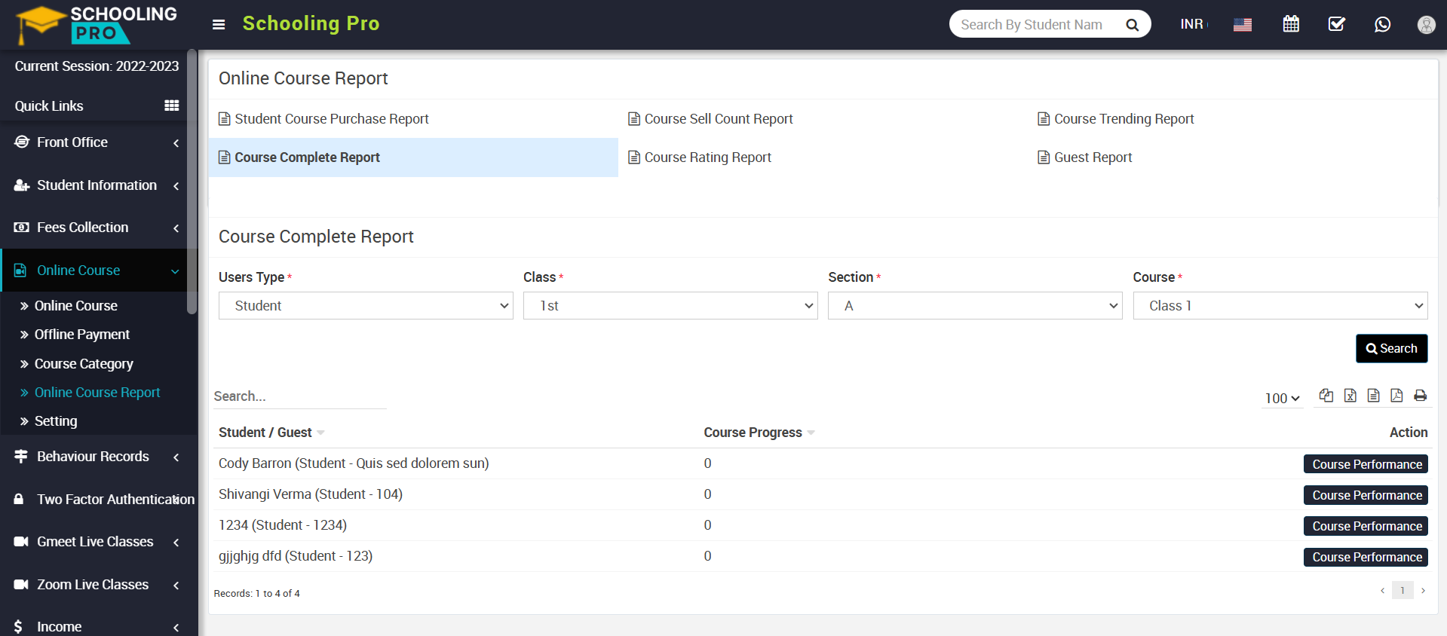This screenshot has width=1447, height=636.
Task: Sort by Student / Guest column
Action: pyautogui.click(x=271, y=433)
